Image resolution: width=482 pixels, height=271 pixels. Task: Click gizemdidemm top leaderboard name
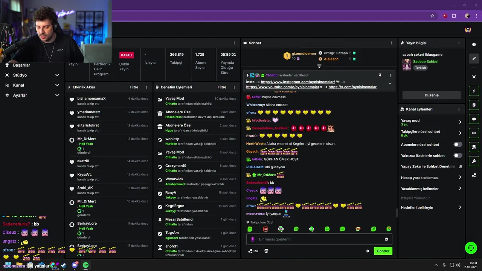coord(304,53)
